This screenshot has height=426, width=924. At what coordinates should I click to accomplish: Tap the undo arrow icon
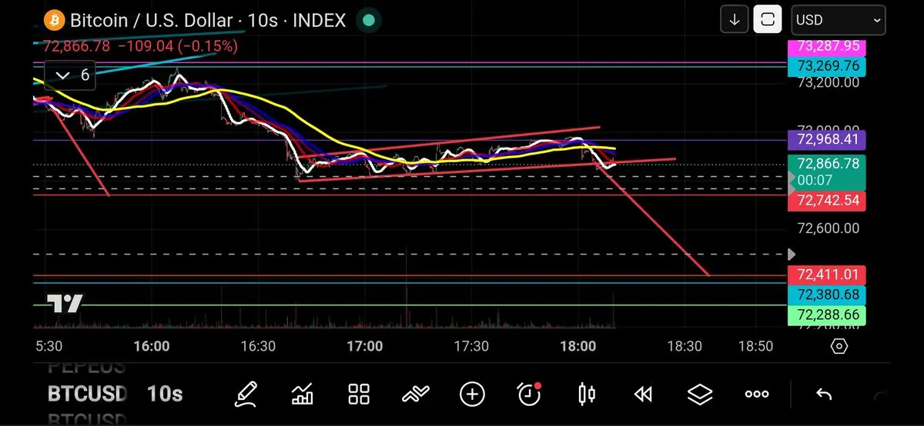coord(824,394)
